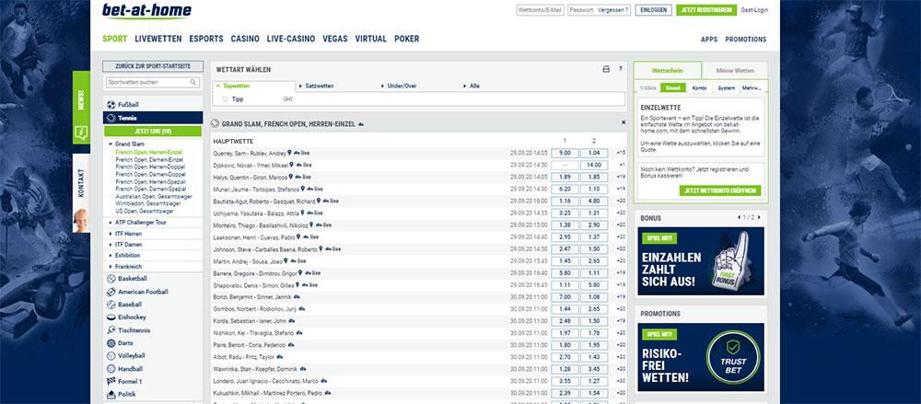Screen dimensions: 921x404
Task: Click Vergessen? password link
Action: 612,10
